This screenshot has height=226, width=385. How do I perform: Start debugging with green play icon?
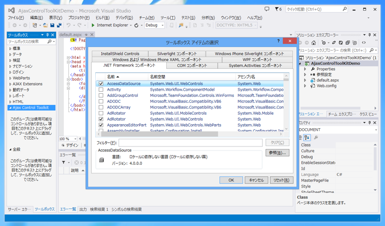pyautogui.click(x=93, y=25)
